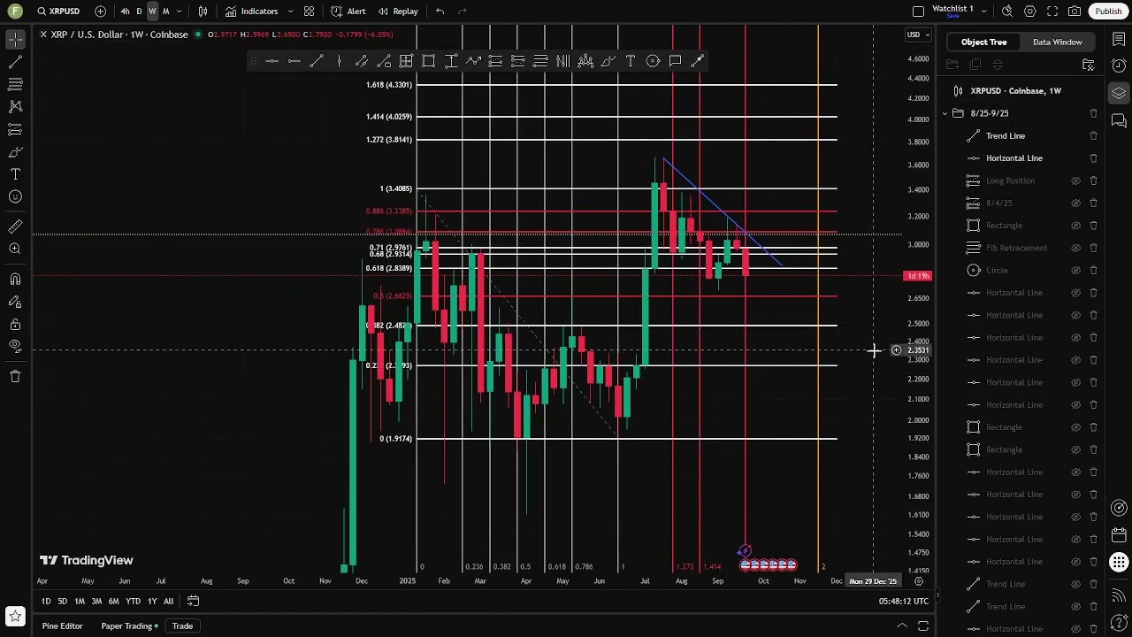The image size is (1132, 637).
Task: Switch to the daily D timeframe
Action: (139, 12)
